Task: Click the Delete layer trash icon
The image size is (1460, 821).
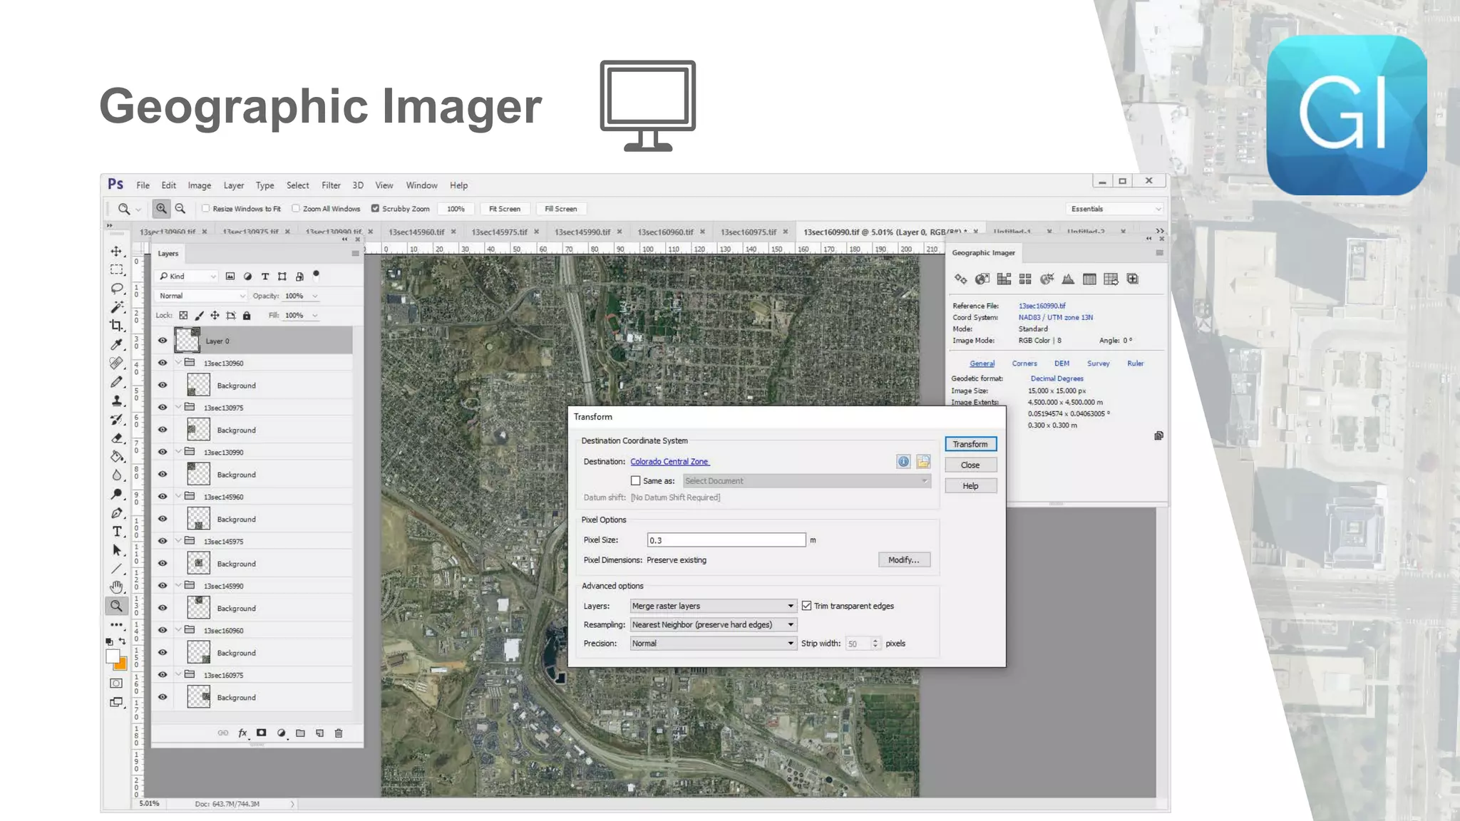Action: (339, 733)
